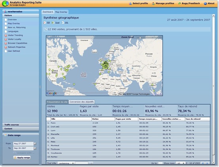Select the Paris row
This screenshot has width=219, height=167.
[x=128, y=123]
